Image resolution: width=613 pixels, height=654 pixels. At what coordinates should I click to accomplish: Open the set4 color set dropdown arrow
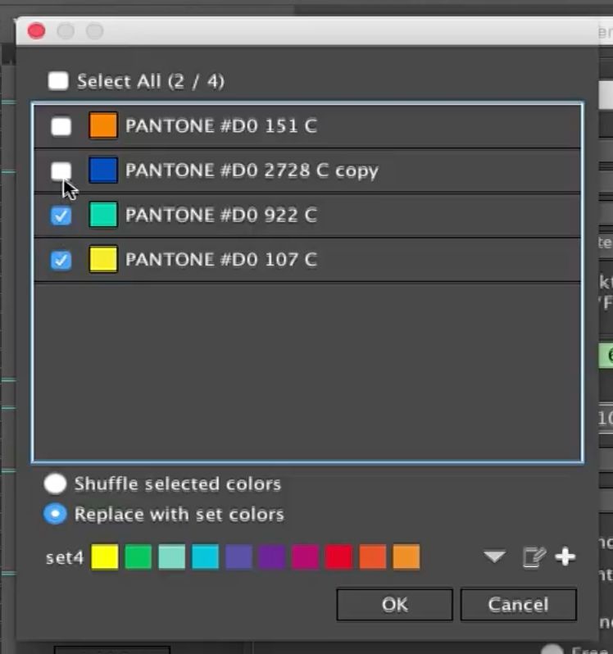pyautogui.click(x=494, y=557)
